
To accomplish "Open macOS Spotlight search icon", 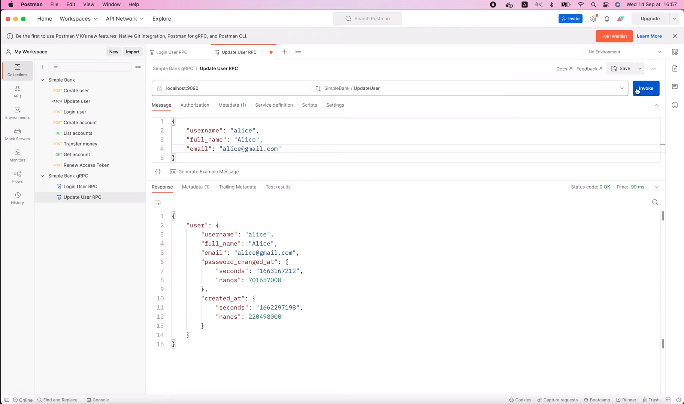I will 593,4.
